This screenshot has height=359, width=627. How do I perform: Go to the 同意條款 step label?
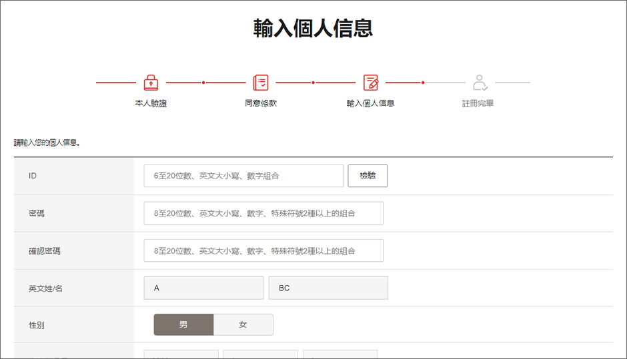261,104
